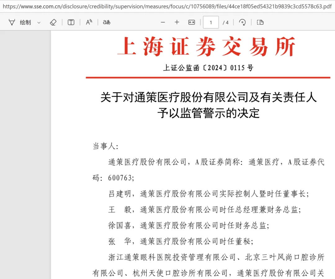
Task: Rotate the PDF page
Action: tap(242, 22)
